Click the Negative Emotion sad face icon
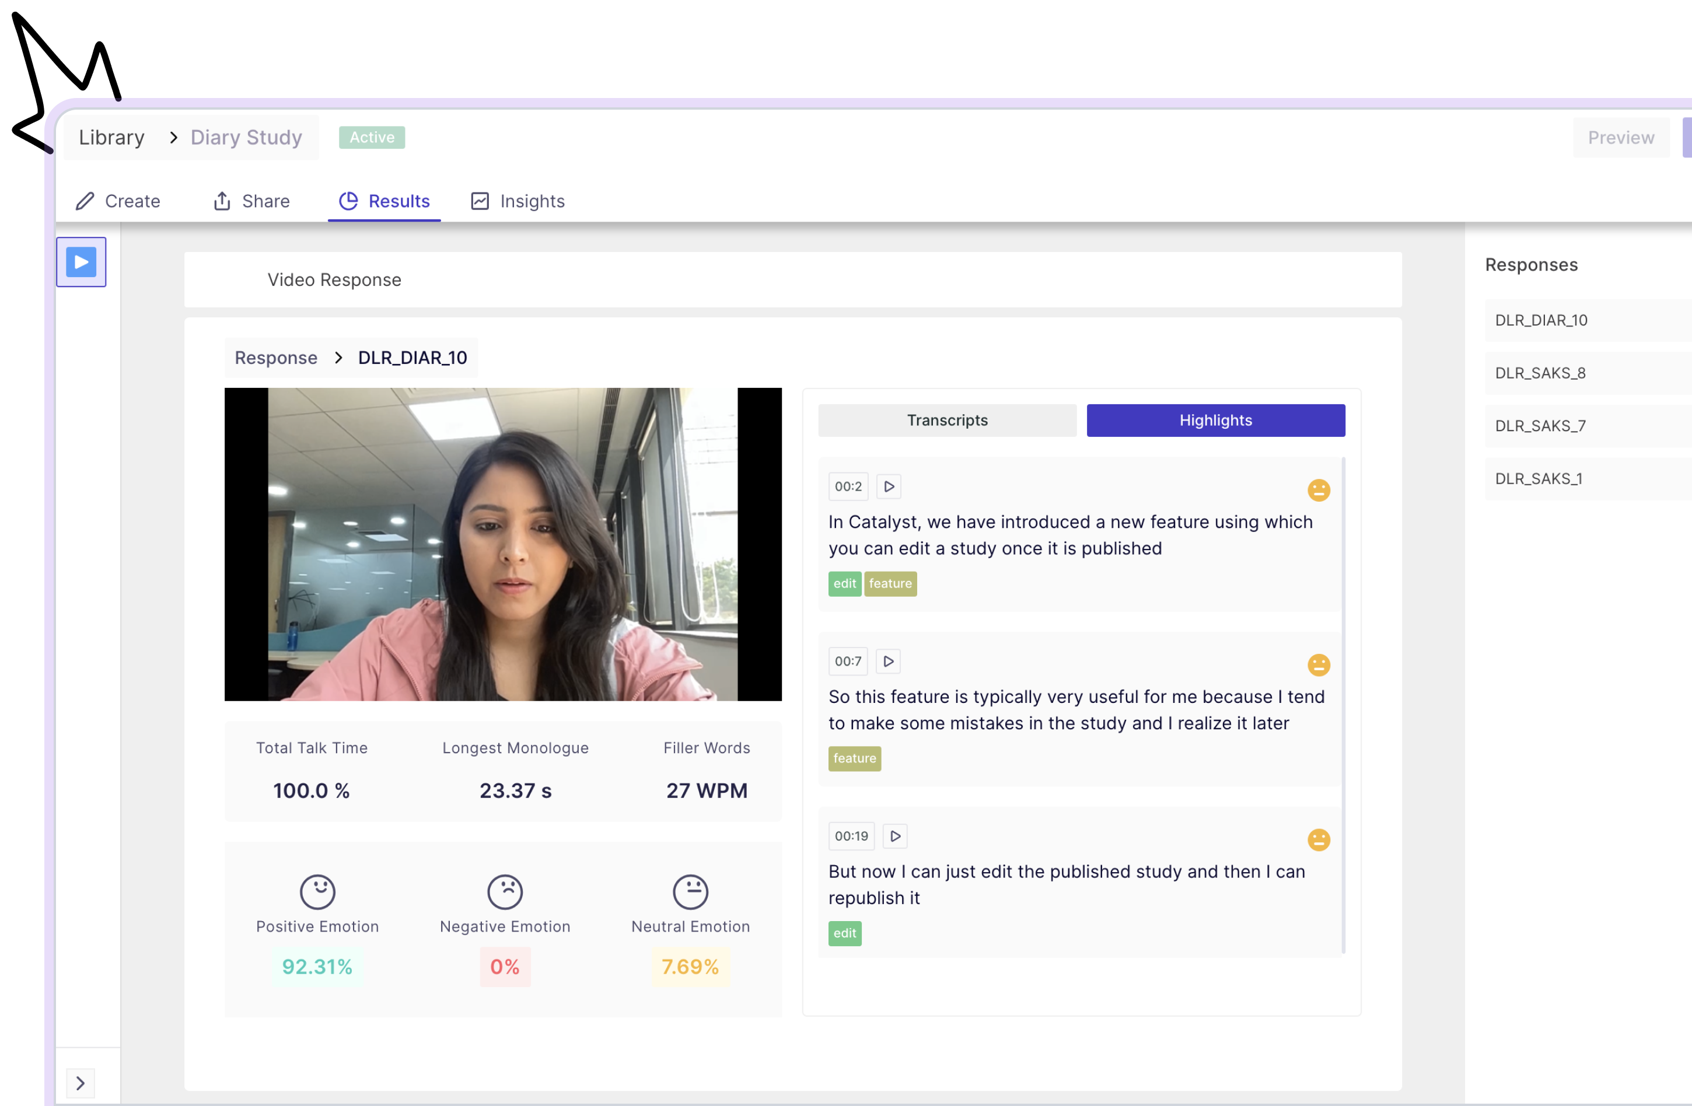Image resolution: width=1692 pixels, height=1106 pixels. click(505, 891)
